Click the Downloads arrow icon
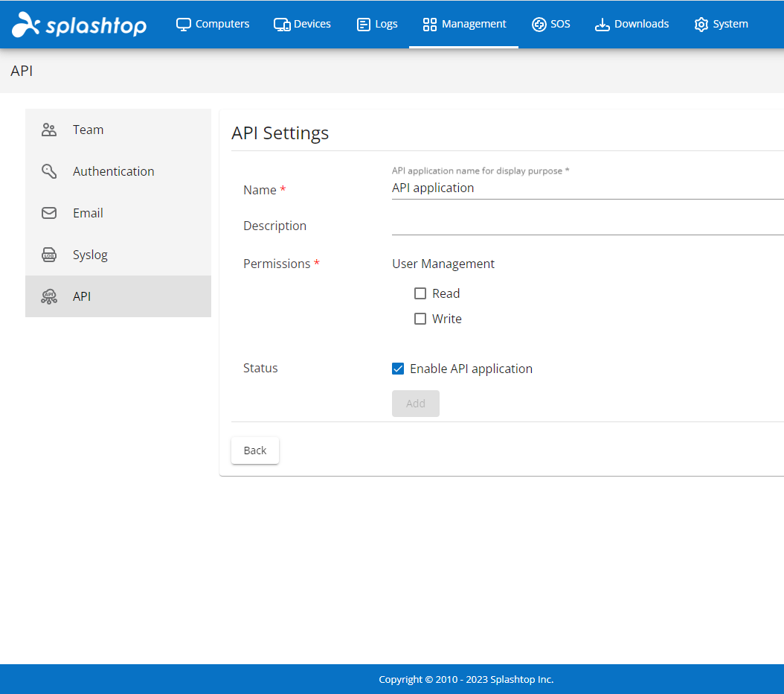Viewport: 784px width, 694px height. 601,23
